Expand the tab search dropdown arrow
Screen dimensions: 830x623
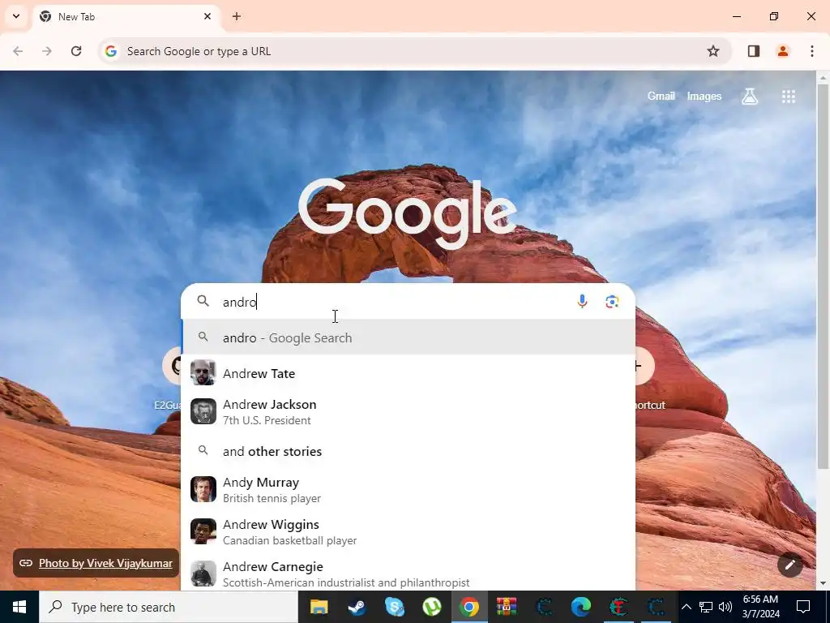coord(16,16)
